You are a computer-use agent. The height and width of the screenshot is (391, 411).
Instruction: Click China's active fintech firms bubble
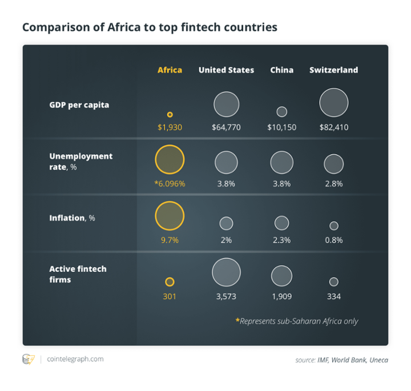pos(281,276)
